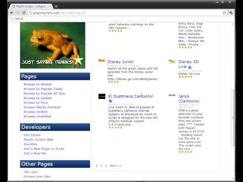Click the Other Pages sidebar header
Image resolution: width=243 pixels, height=182 pixels.
tap(55, 164)
